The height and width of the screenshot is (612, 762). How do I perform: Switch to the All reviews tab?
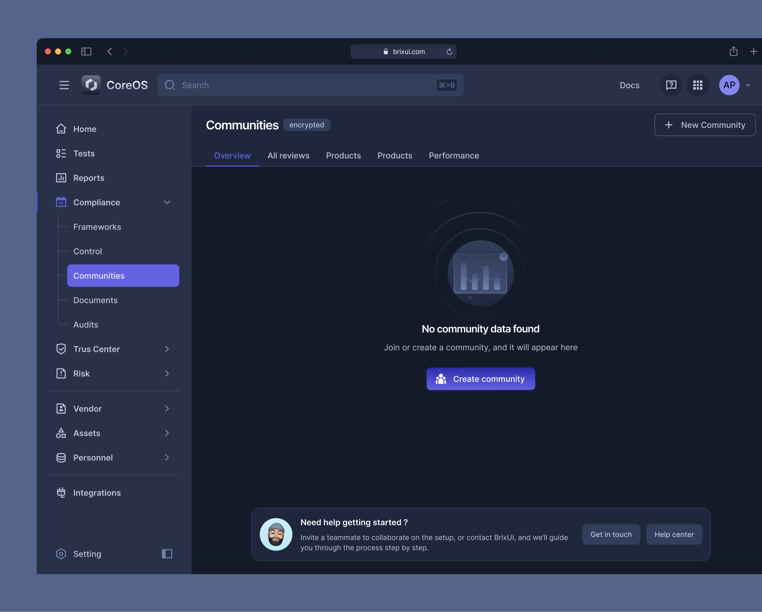click(x=288, y=156)
